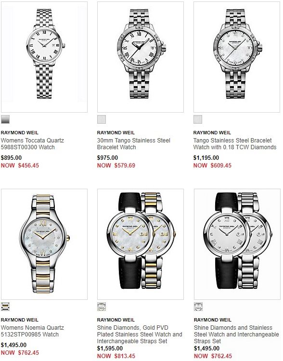Click Raymond Weil brand above Toccata title
The height and width of the screenshot is (361, 283).
click(20, 133)
